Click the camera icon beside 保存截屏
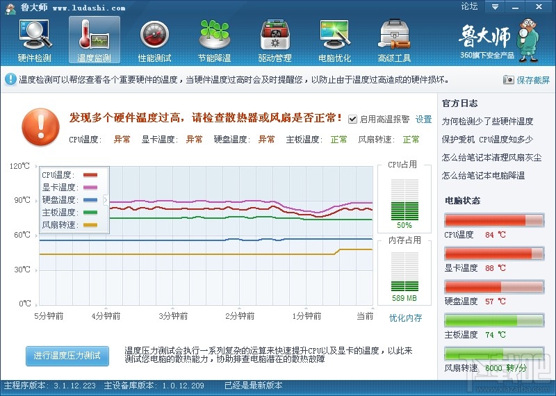 click(x=508, y=80)
